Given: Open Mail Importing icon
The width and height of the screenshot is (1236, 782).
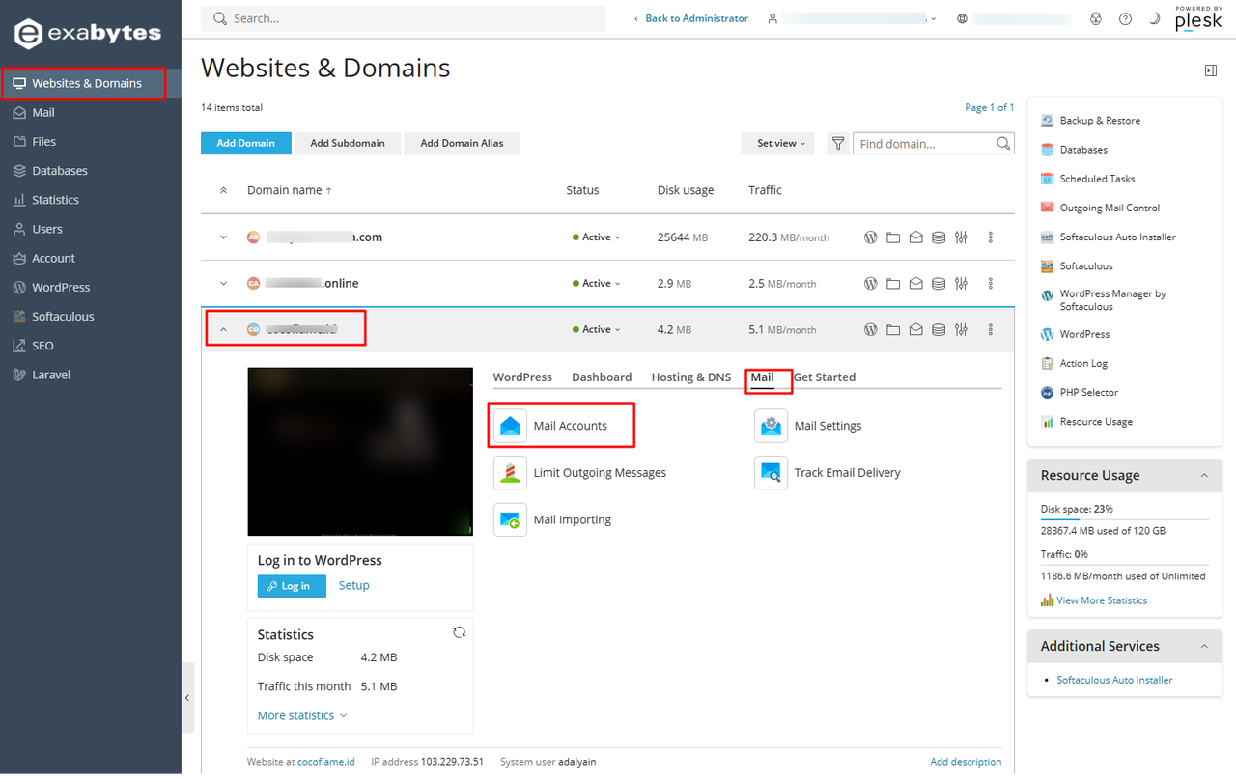Looking at the screenshot, I should point(510,519).
